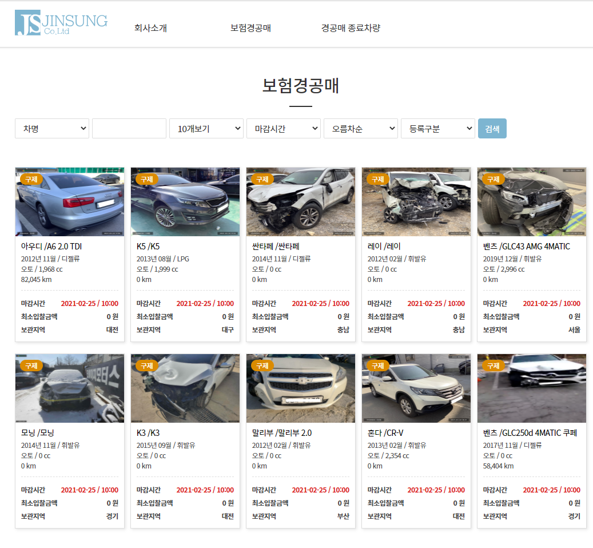The width and height of the screenshot is (593, 548).
Task: Focus the search keyword input box
Action: 129,129
